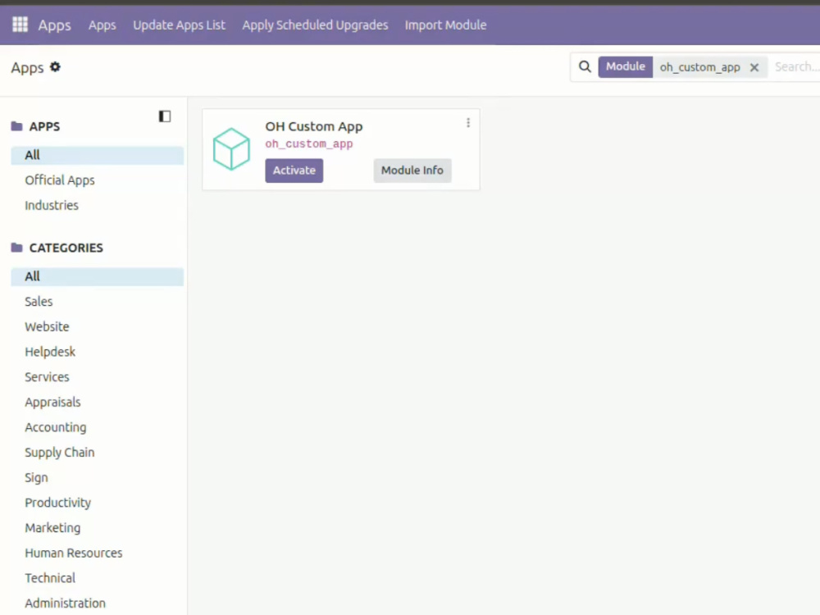The width and height of the screenshot is (820, 615).
Task: Toggle the sidebar panel collapse icon
Action: 165,116
